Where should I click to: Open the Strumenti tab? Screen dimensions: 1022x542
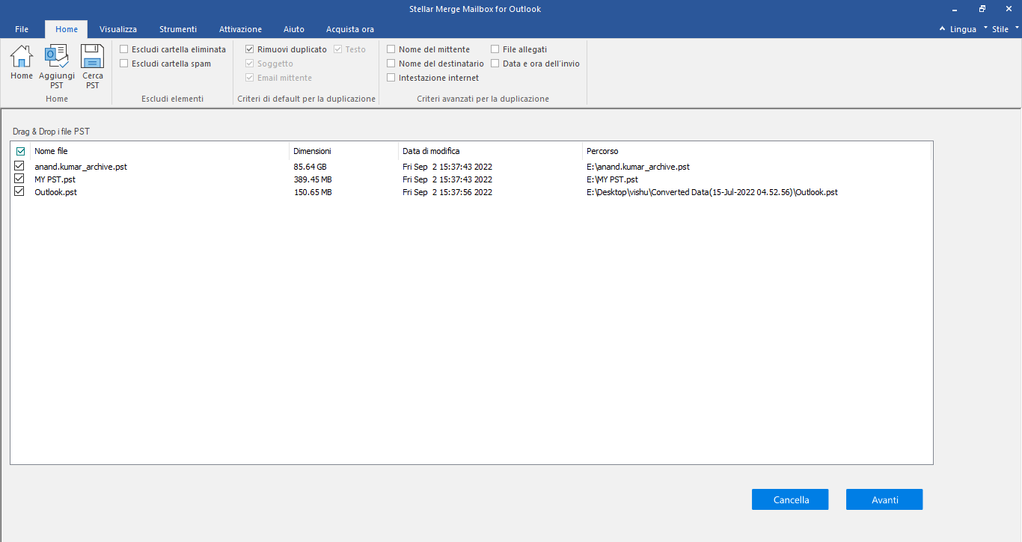coord(178,29)
